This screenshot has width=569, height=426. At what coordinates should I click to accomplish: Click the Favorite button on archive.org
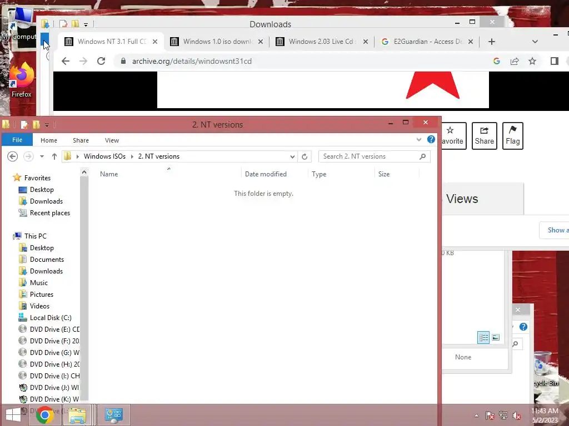click(x=453, y=136)
